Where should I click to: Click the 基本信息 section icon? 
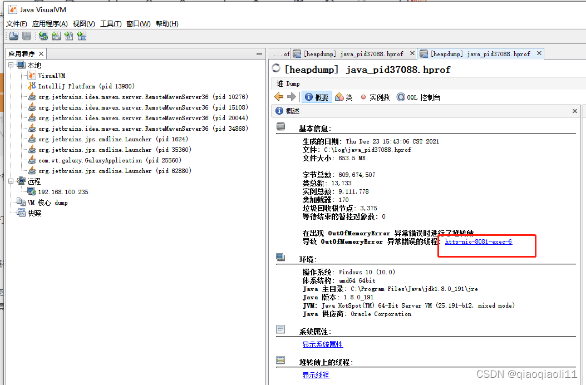pos(280,127)
